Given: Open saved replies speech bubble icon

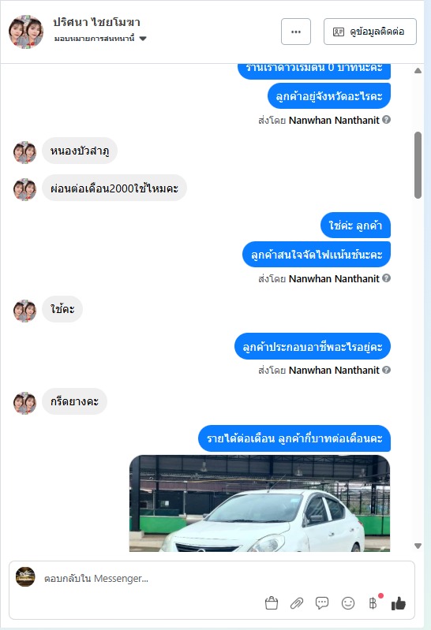Looking at the screenshot, I should 322,603.
